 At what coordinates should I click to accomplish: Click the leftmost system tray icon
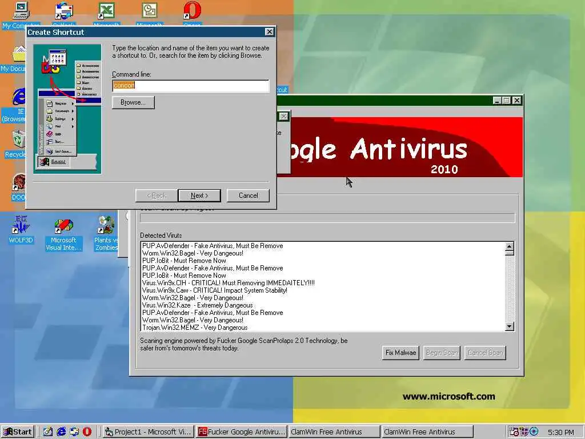[514, 432]
